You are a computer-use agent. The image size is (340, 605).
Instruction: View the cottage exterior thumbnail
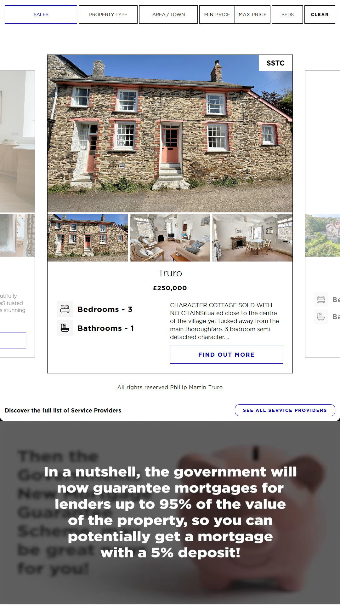88,238
